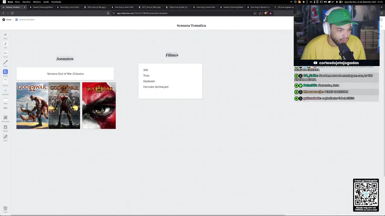Viewport: 385px width, 216px height.
Task: Click the Gladiador line in Filmes
Action: coord(149,81)
